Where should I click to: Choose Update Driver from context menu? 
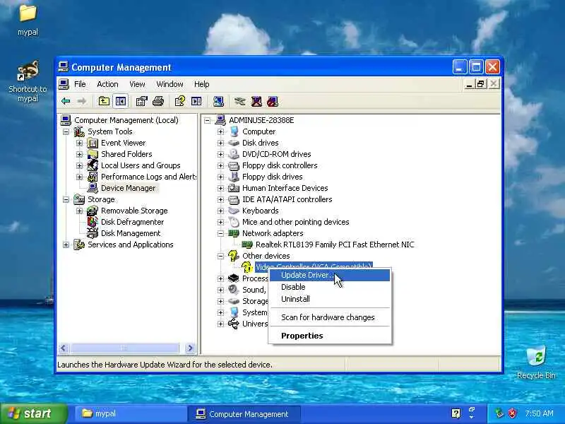click(x=329, y=275)
